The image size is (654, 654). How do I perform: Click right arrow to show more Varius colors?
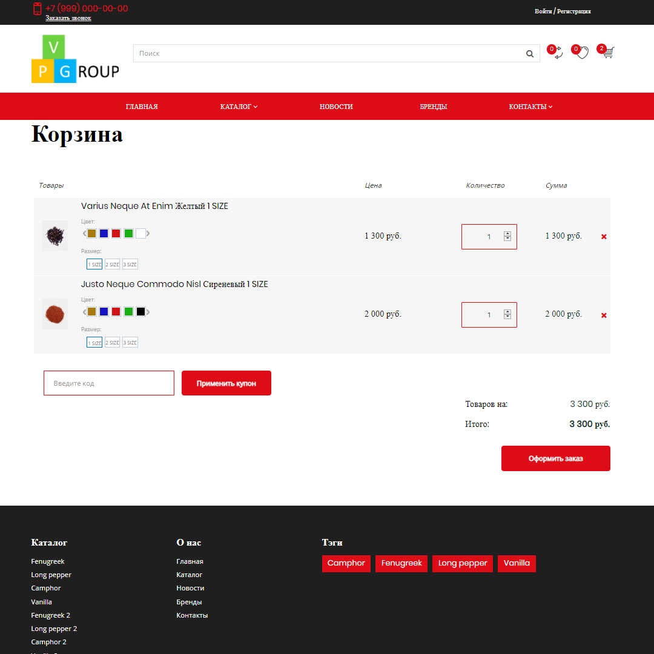tap(148, 233)
